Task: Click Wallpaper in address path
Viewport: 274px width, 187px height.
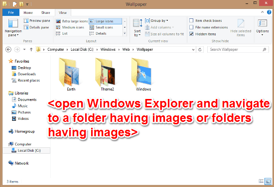Action: point(144,50)
